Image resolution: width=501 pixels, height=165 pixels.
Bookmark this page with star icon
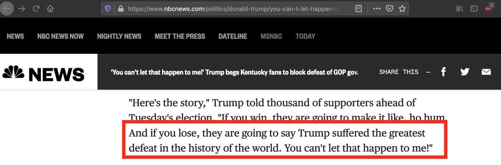[x=402, y=8]
